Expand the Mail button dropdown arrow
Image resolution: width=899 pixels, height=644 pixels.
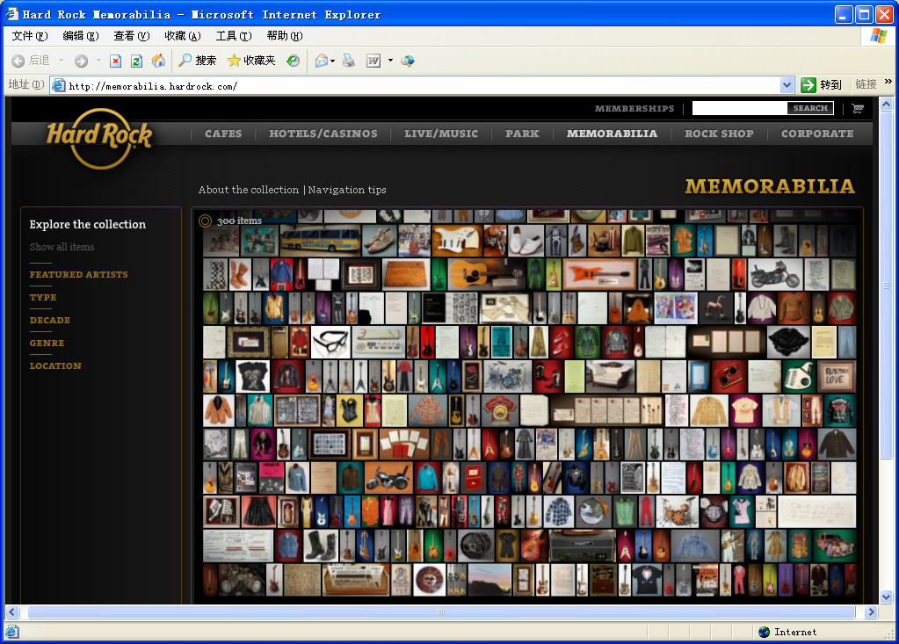(332, 61)
